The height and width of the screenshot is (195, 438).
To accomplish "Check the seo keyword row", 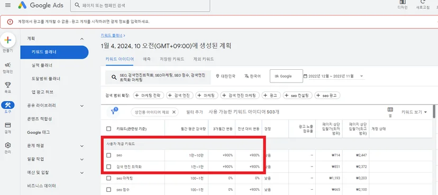I will [x=108, y=155].
